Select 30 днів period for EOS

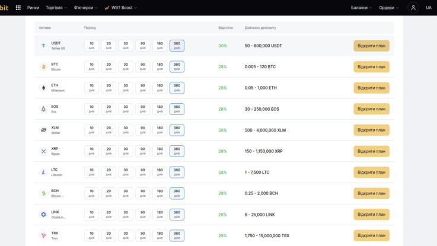pyautogui.click(x=126, y=109)
